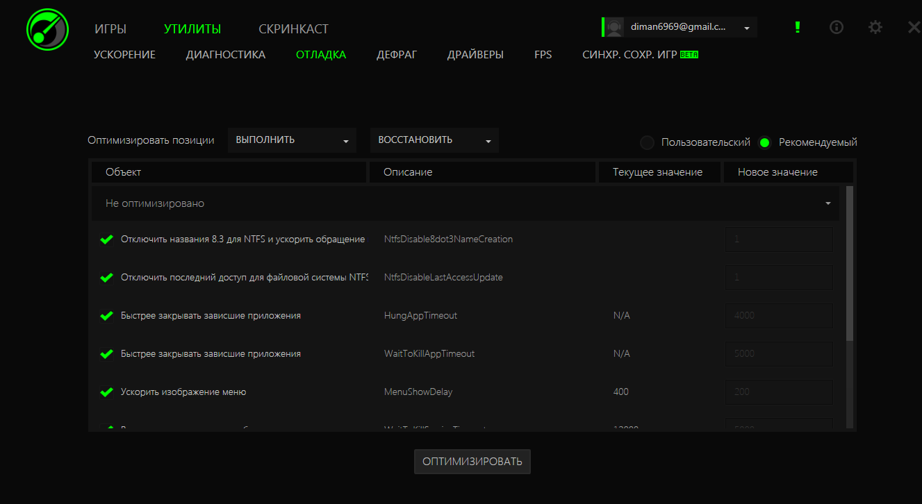Click the BETA badge next to sync

(x=689, y=54)
